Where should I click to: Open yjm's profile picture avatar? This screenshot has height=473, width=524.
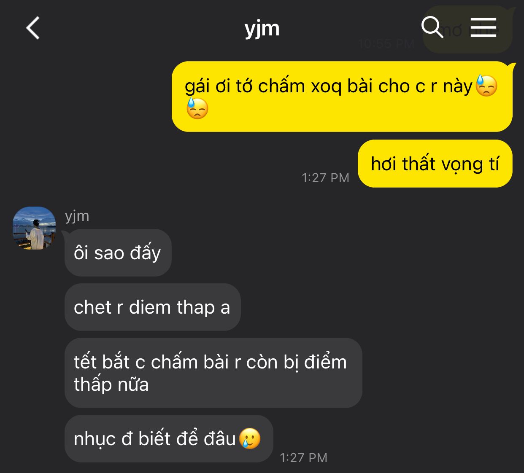34,228
